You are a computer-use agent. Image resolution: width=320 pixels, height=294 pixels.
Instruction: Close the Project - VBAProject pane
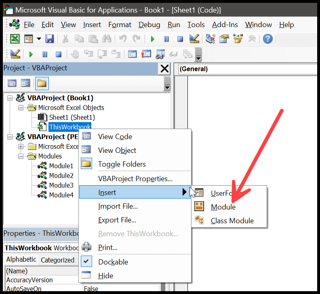point(164,69)
